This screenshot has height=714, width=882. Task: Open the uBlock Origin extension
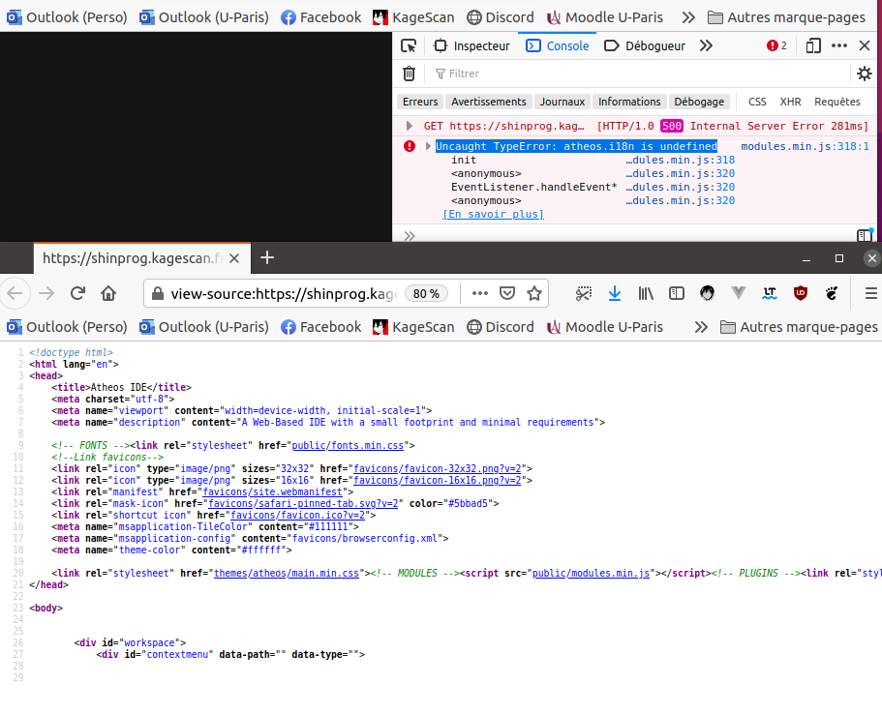[801, 293]
